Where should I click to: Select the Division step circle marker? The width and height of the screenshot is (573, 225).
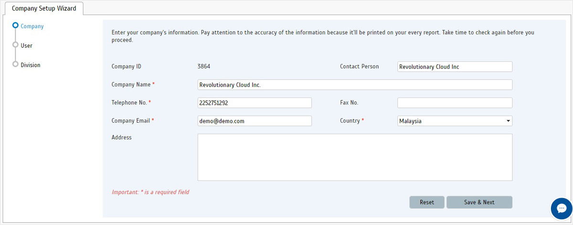[x=16, y=64]
